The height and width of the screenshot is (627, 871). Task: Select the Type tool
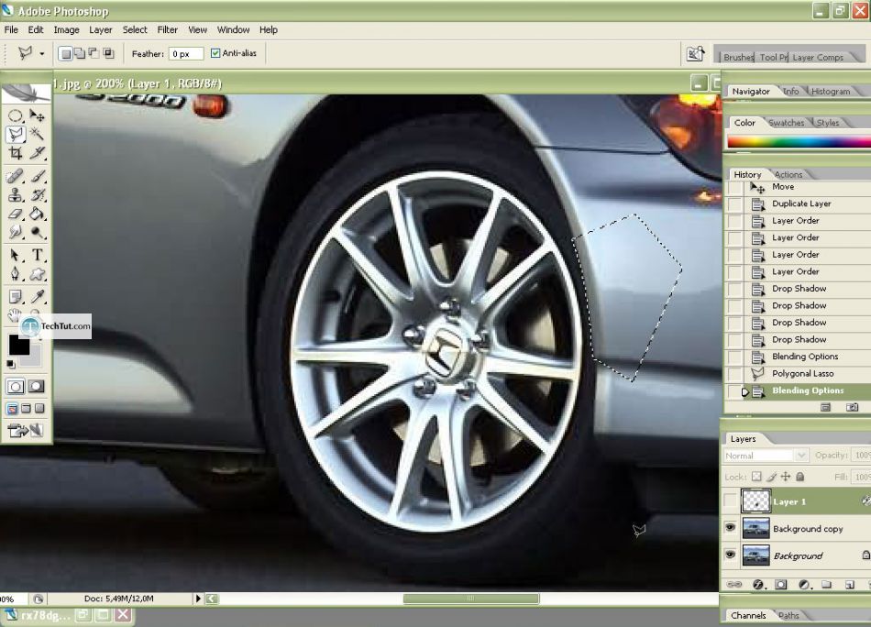38,256
